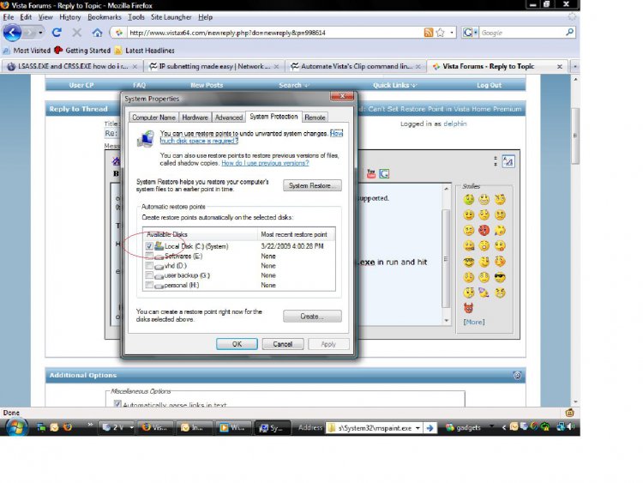Expand the Search forum menu
The height and width of the screenshot is (483, 643).
point(293,85)
